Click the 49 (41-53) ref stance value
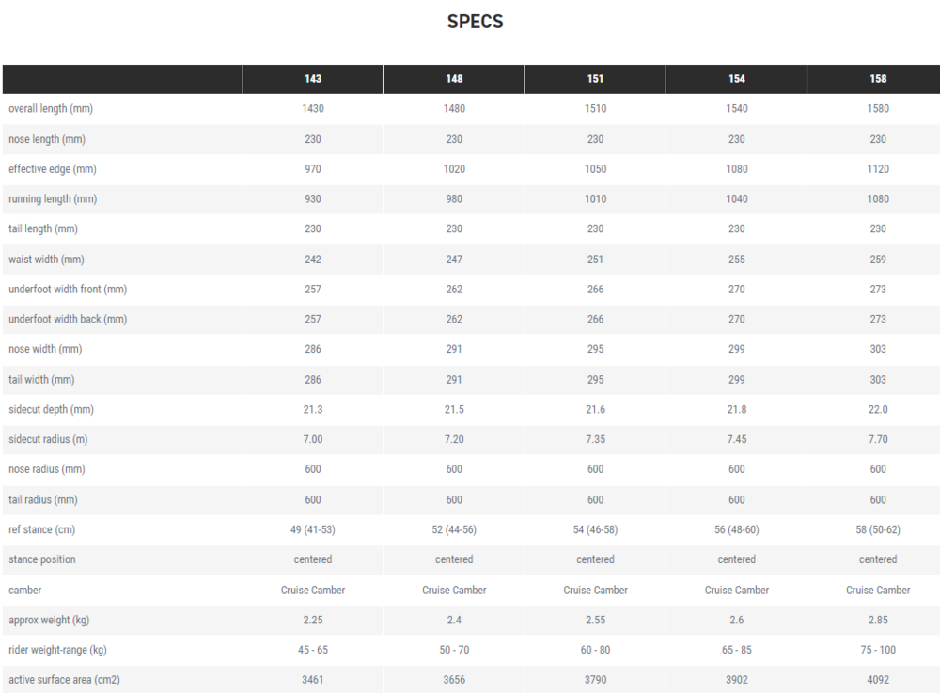The height and width of the screenshot is (693, 940). (313, 529)
